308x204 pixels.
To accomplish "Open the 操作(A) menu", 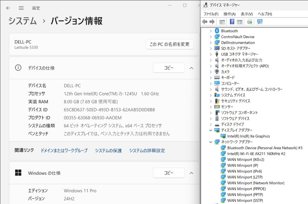I will [x=230, y=14].
